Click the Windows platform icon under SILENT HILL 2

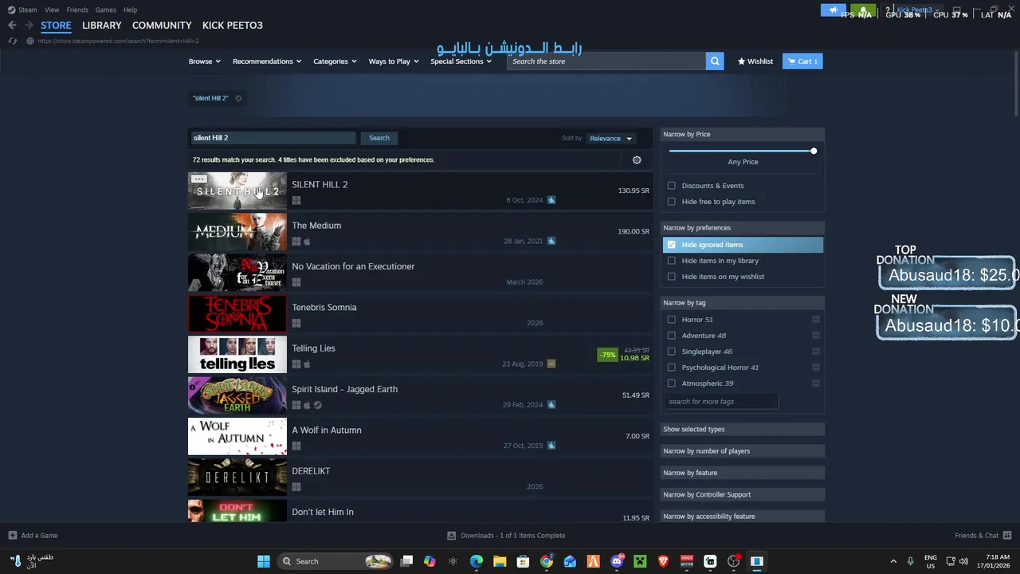pyautogui.click(x=296, y=201)
